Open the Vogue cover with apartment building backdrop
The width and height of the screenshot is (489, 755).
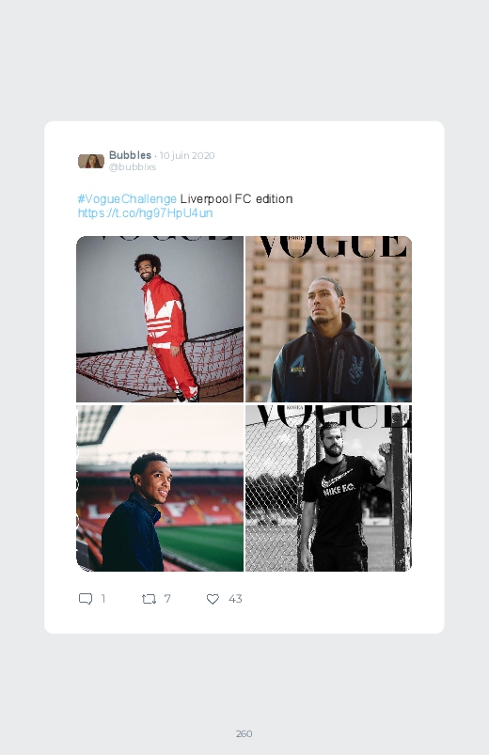point(328,319)
